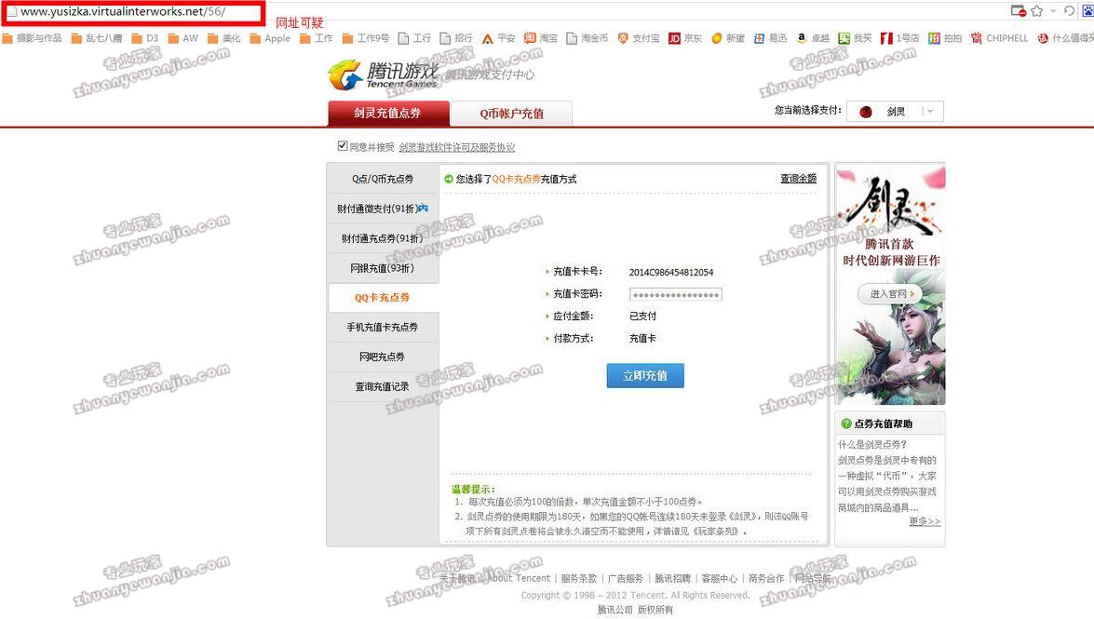Image resolution: width=1094 pixels, height=619 pixels.
Task: Open the 新蛋 bookmark
Action: [728, 38]
